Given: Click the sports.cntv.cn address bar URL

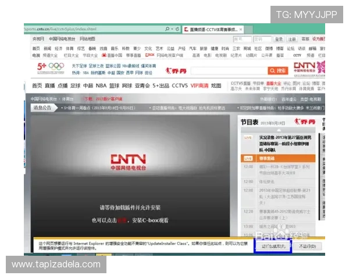Looking at the screenshot, I should tap(60, 29).
